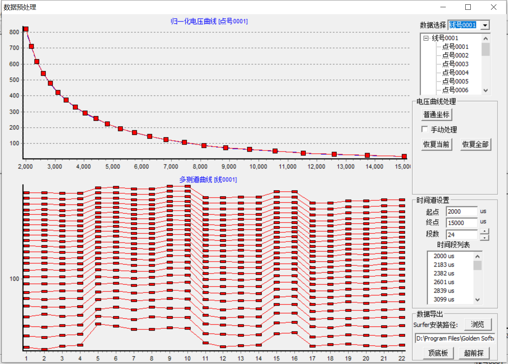Click the 恢复全部 button
The image size is (508, 364).
tap(475, 144)
